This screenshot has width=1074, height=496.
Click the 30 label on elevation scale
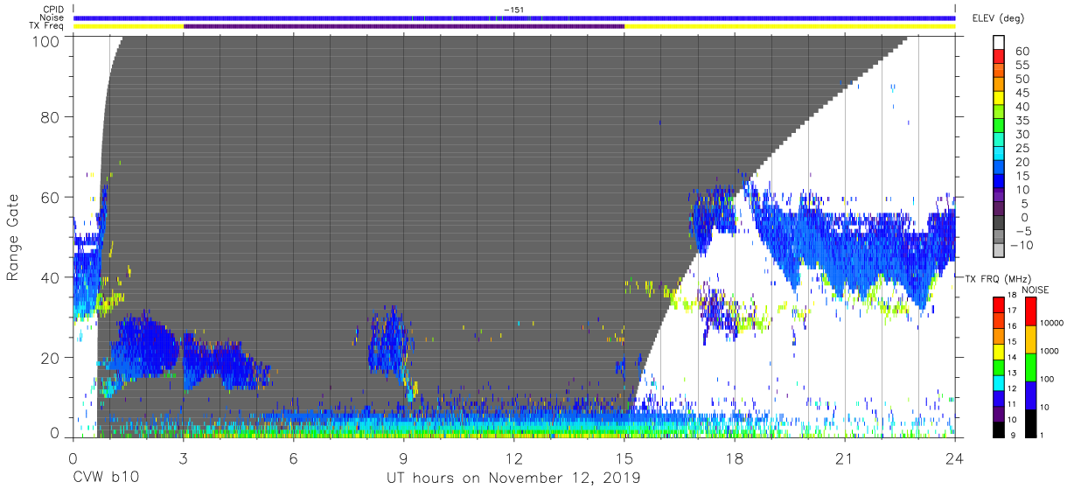point(1022,135)
